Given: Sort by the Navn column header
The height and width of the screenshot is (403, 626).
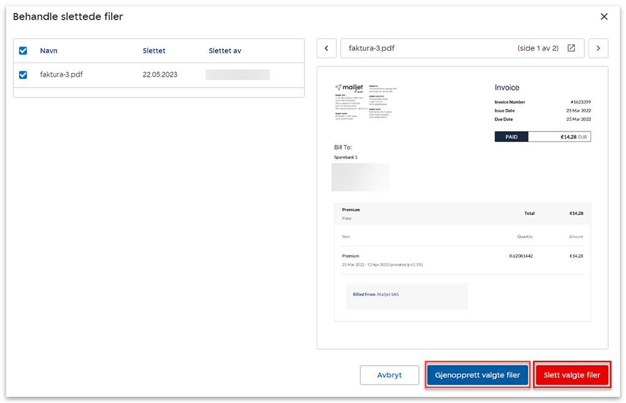Looking at the screenshot, I should click(48, 51).
